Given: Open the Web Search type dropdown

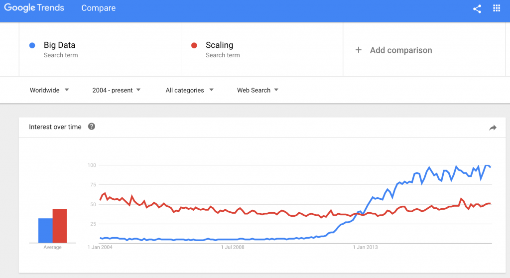Looking at the screenshot, I should coord(257,90).
